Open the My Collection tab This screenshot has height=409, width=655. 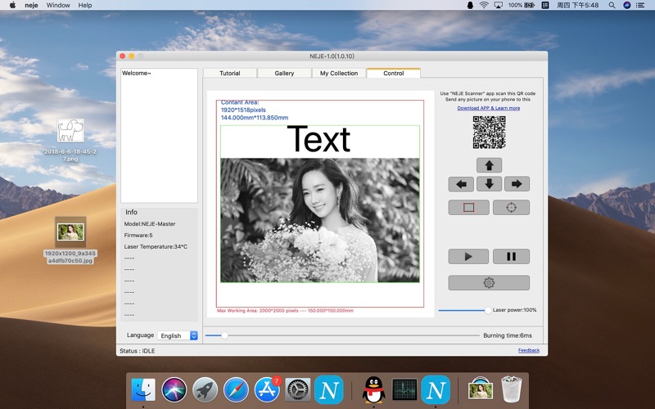(339, 73)
